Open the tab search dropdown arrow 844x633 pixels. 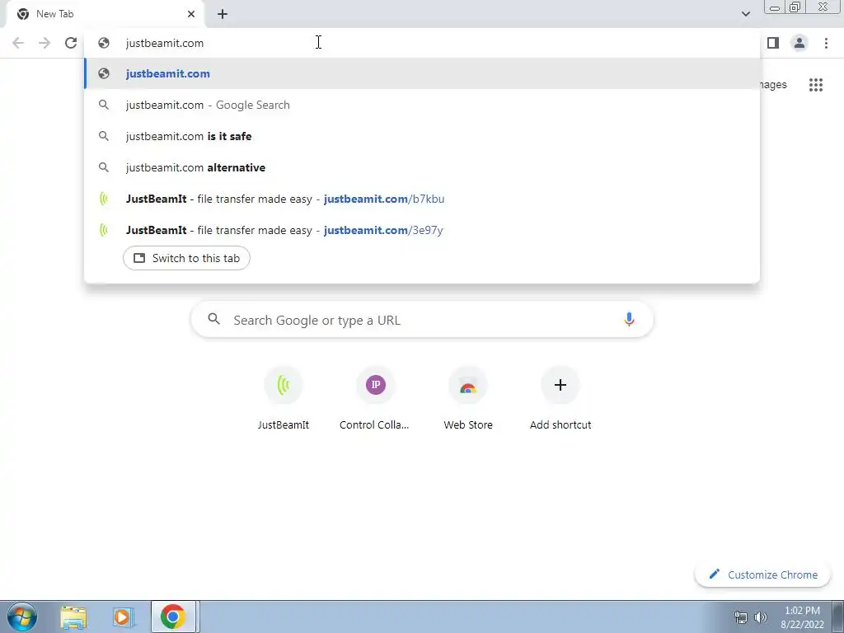pyautogui.click(x=745, y=14)
